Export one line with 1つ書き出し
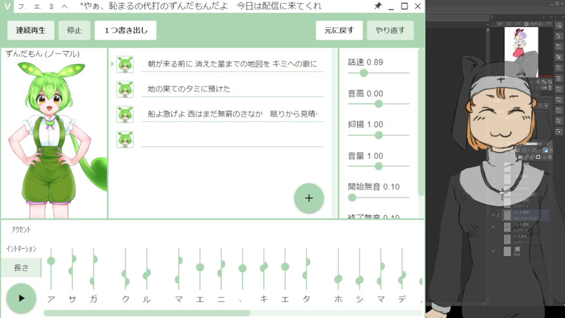565x318 pixels. (x=125, y=30)
